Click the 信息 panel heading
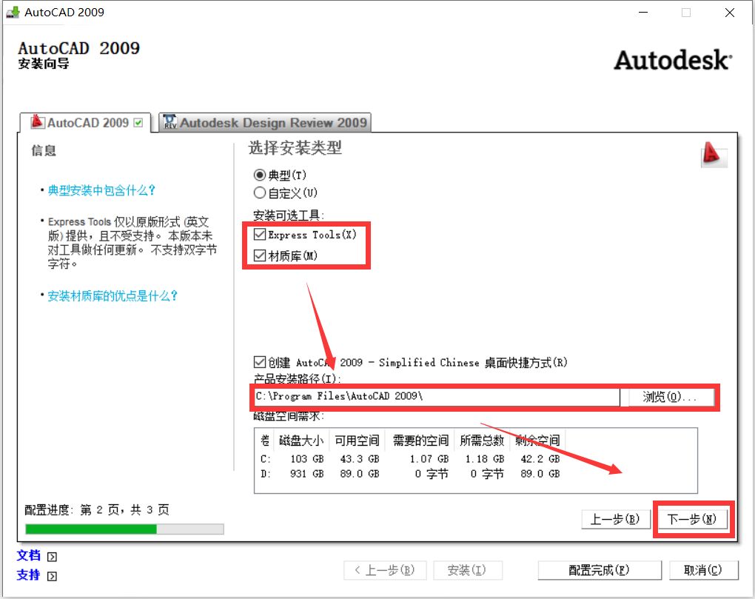The height and width of the screenshot is (599, 755). (44, 151)
